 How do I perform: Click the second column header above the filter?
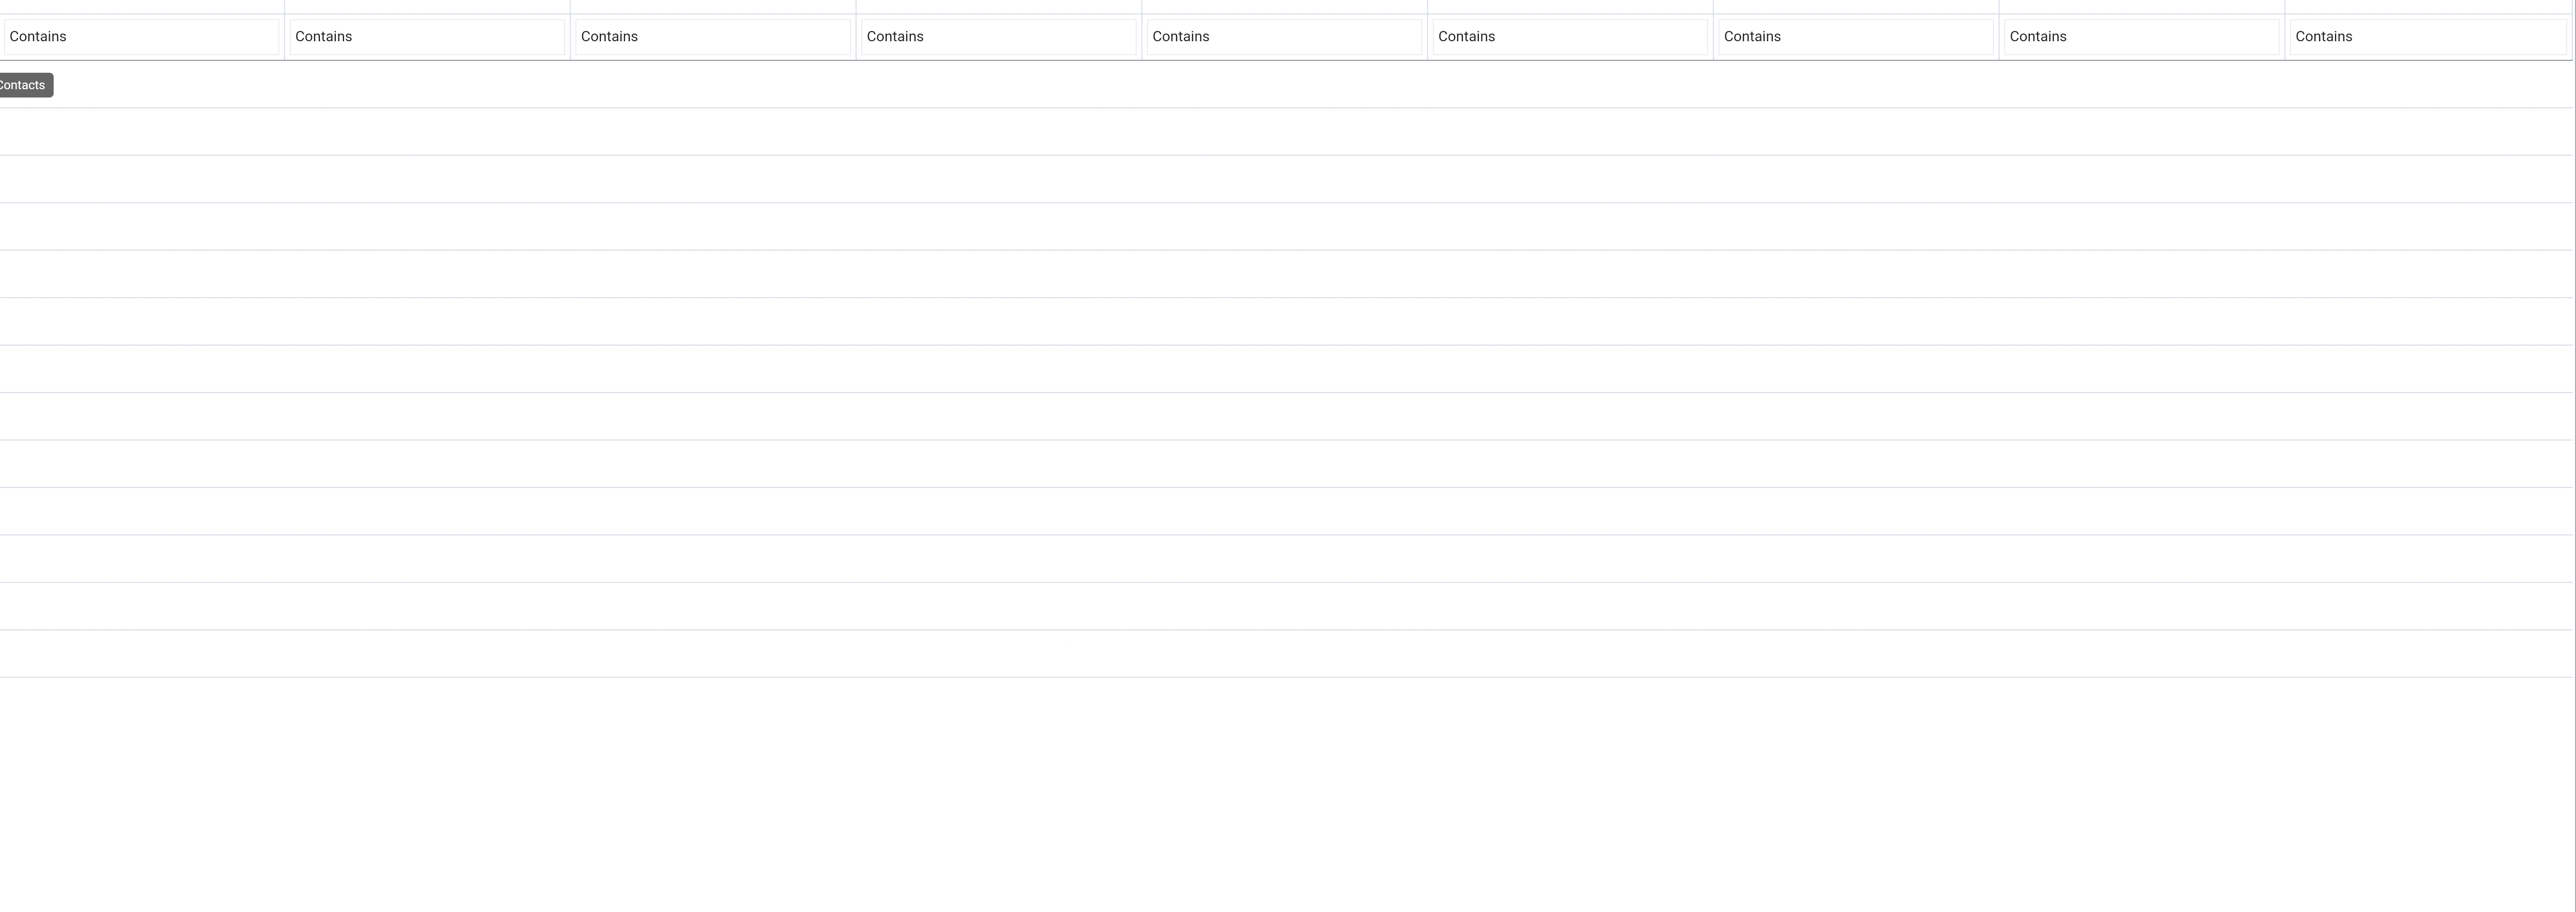(426, 5)
